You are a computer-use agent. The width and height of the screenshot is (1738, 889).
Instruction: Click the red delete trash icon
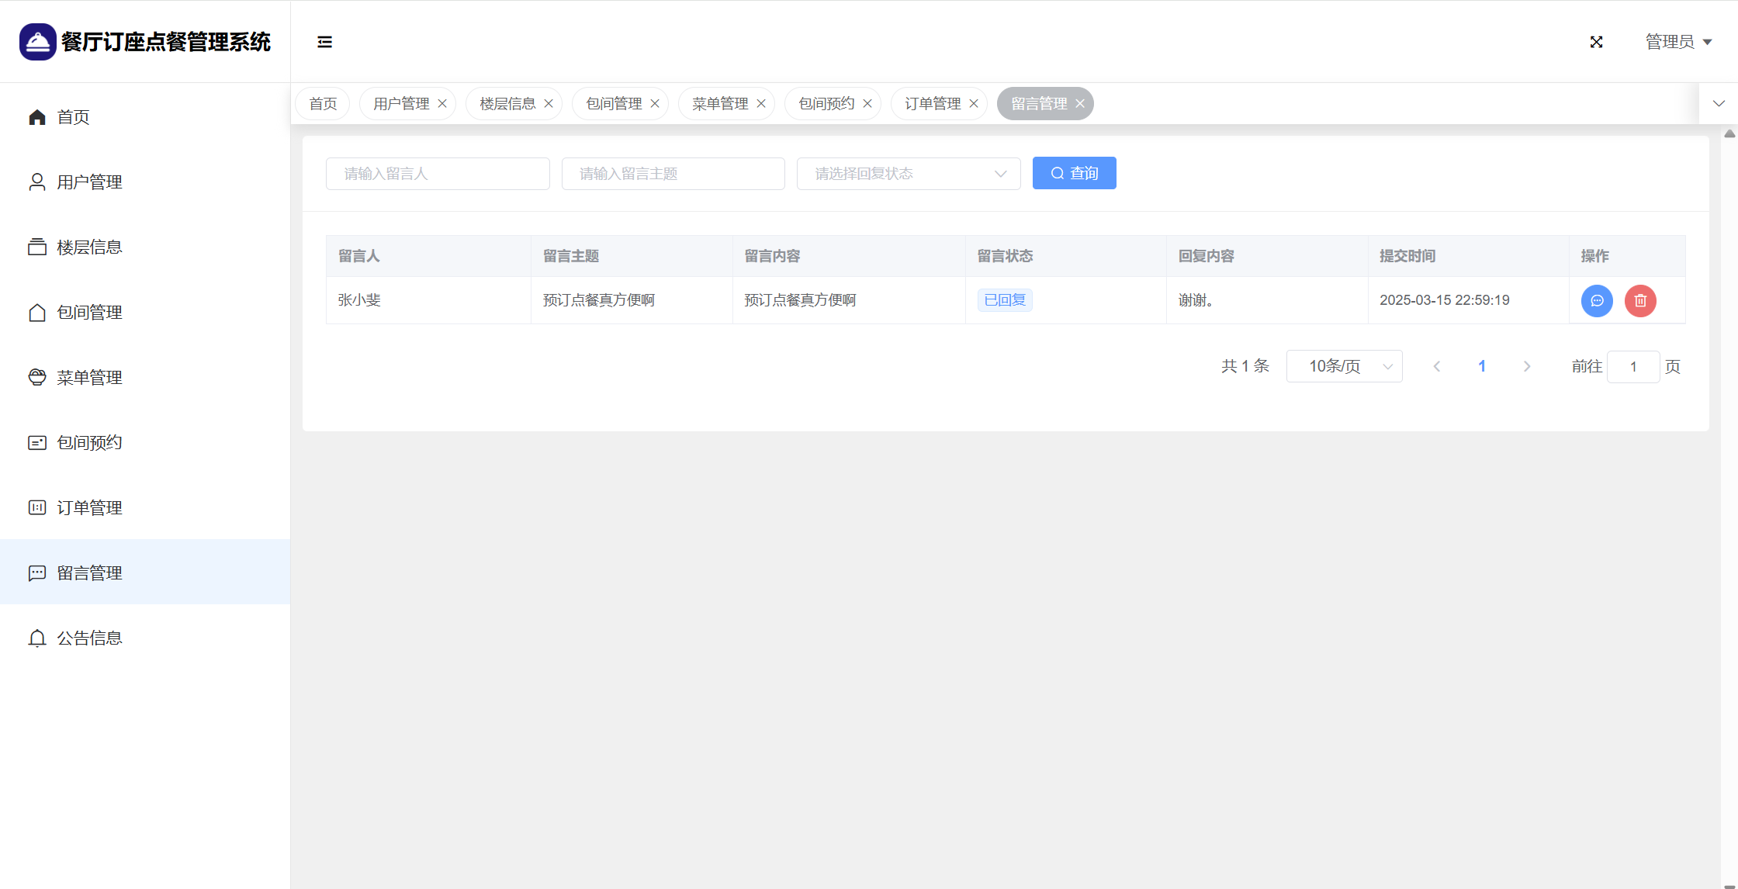(1640, 301)
